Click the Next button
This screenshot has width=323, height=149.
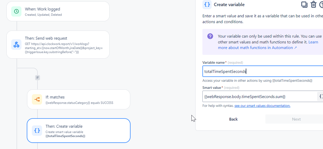pyautogui.click(x=296, y=119)
